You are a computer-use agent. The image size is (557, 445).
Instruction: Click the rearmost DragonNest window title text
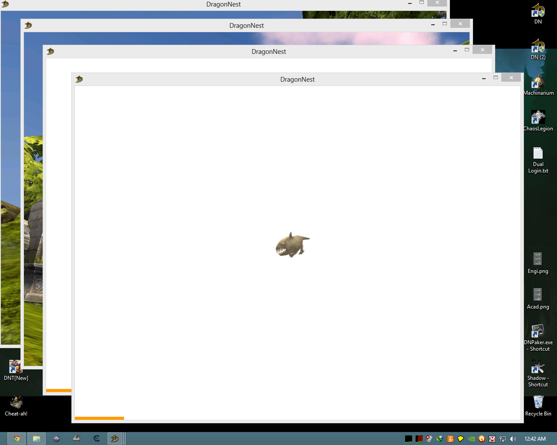coord(224,4)
